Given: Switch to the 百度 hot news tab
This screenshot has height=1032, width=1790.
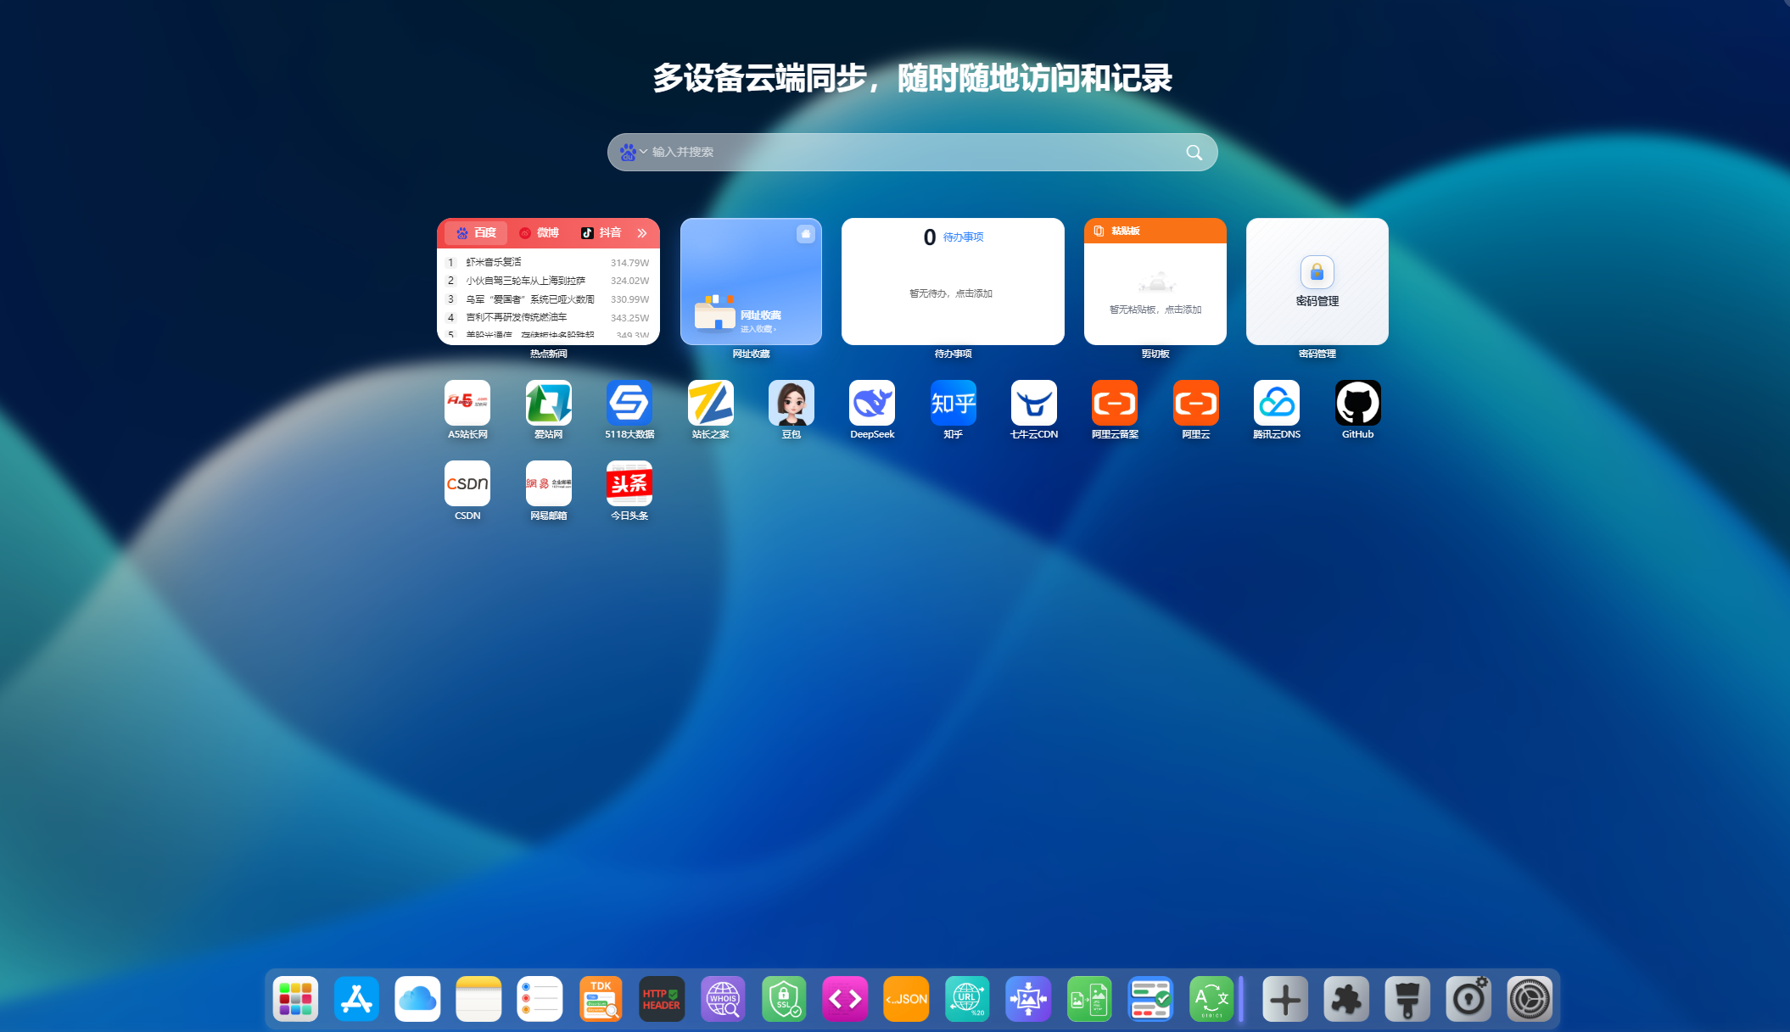Looking at the screenshot, I should point(476,233).
